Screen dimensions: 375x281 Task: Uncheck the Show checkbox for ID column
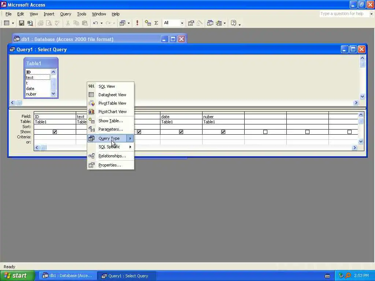[x=55, y=132]
